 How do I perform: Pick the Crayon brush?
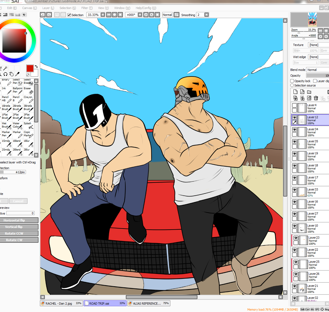28,99
